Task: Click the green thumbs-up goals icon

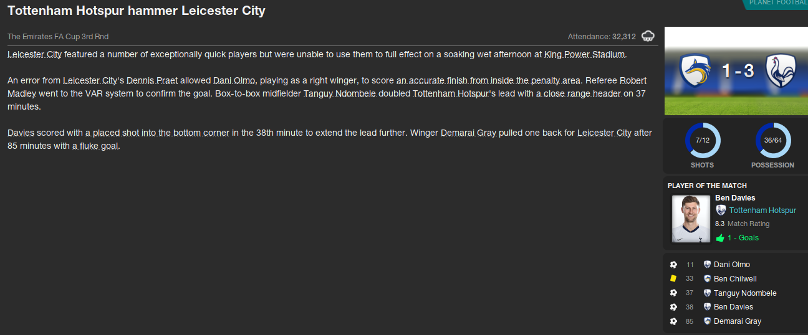Action: 720,238
